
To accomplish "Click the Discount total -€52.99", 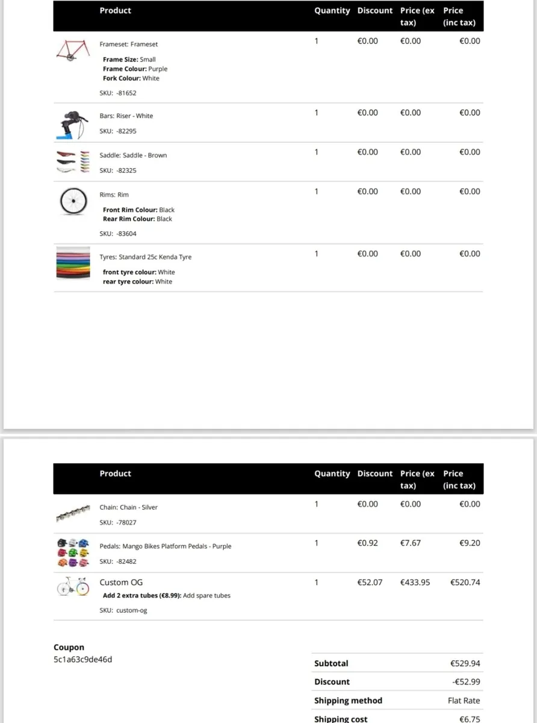I will point(465,682).
